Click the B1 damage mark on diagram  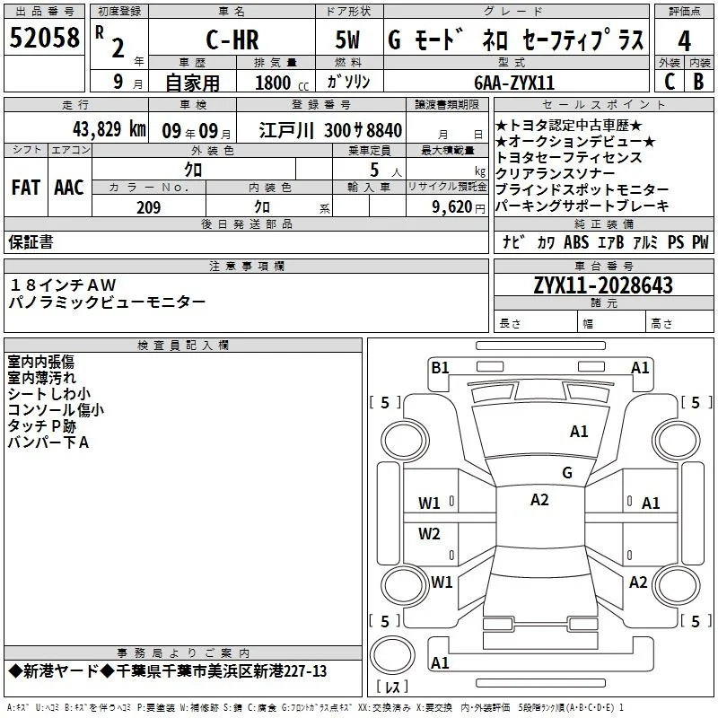440,368
